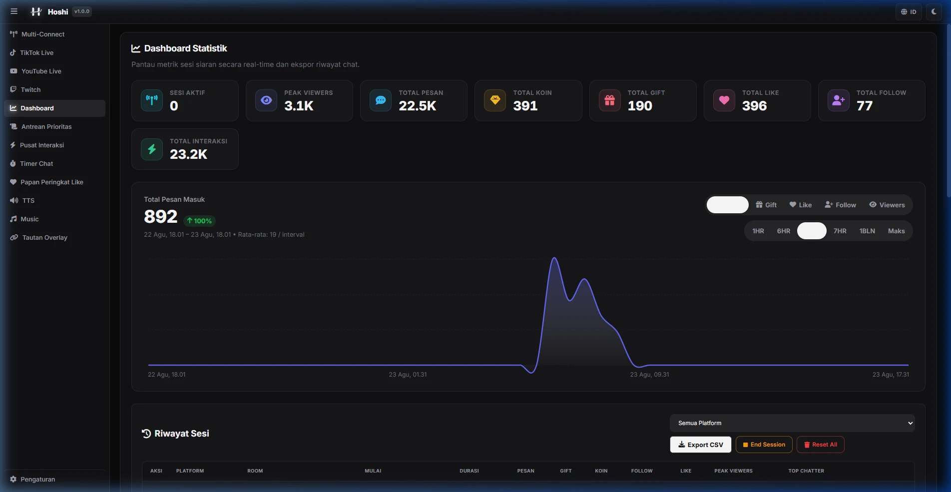This screenshot has width=951, height=492.
Task: Click the Total Pesan chat bubble icon
Action: 381,100
